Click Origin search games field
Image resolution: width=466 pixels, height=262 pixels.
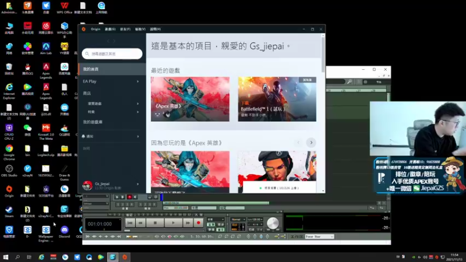coord(112,54)
